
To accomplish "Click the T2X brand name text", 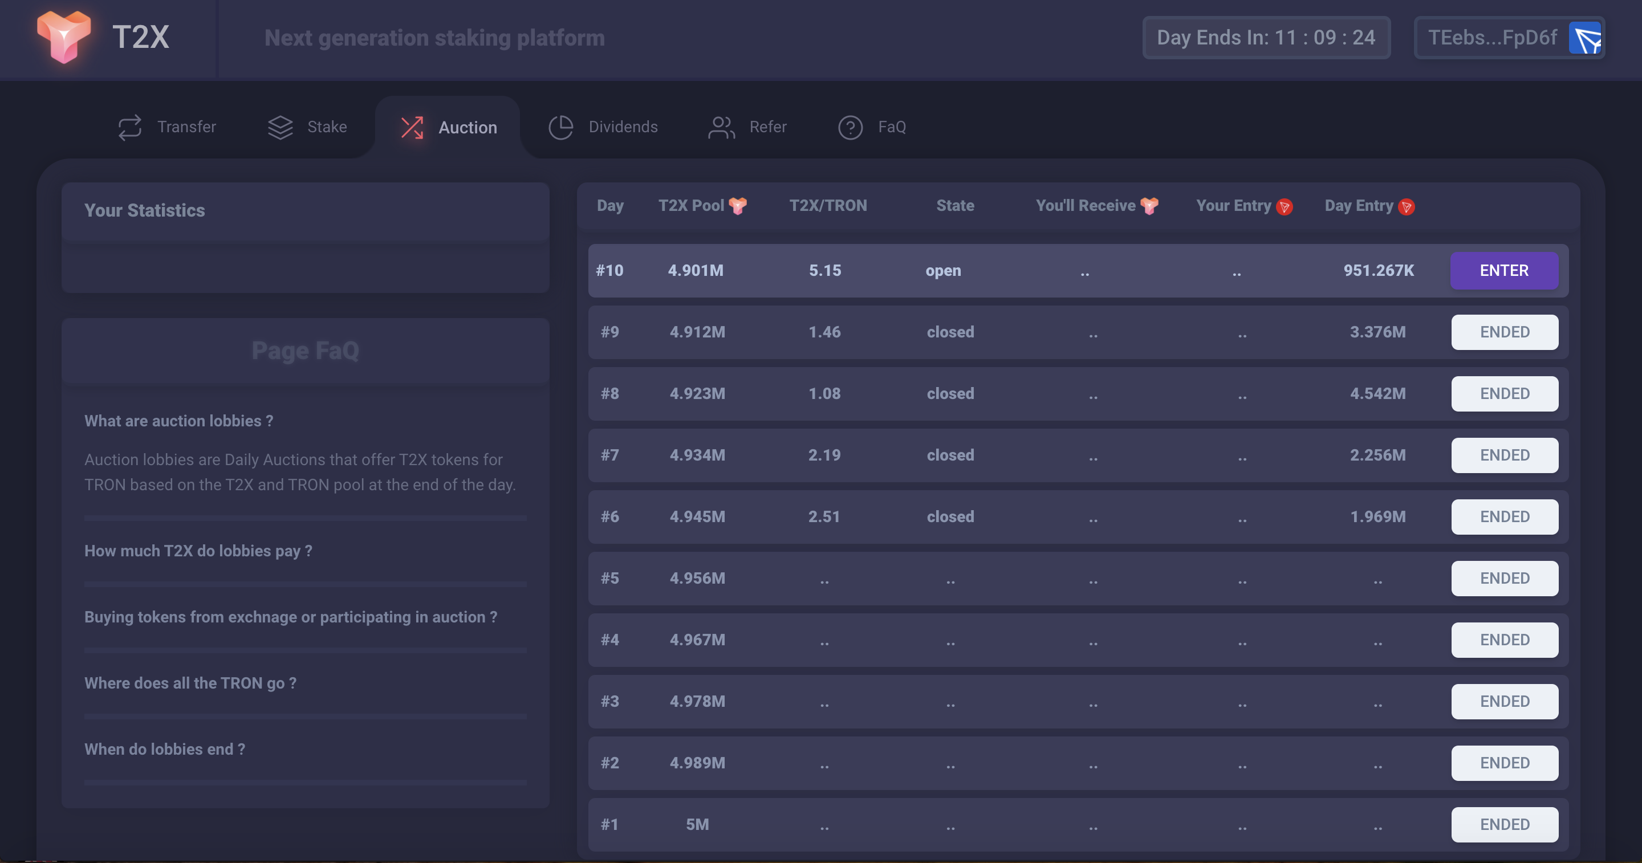I will coord(141,37).
